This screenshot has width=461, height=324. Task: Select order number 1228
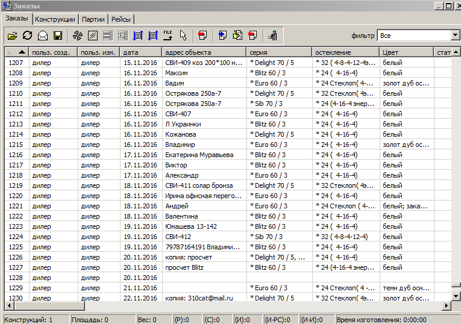coord(16,278)
